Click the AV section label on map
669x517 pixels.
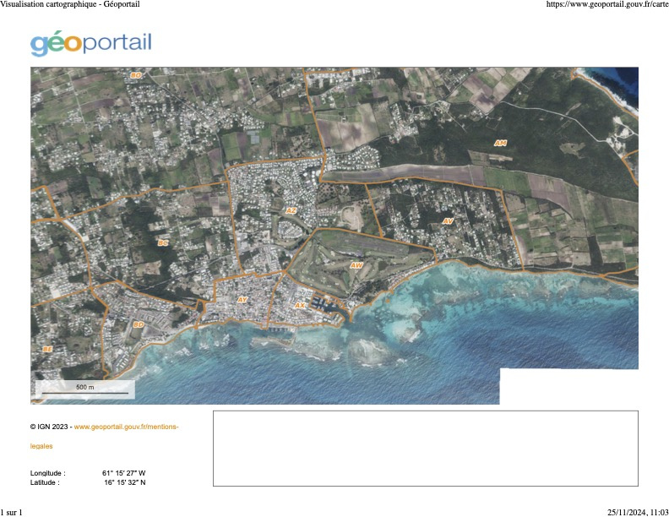coord(448,221)
